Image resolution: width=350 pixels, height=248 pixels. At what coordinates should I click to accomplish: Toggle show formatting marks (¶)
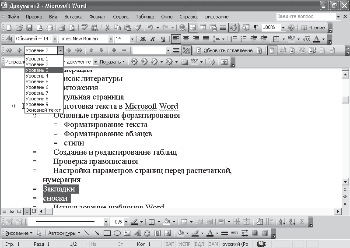255,28
